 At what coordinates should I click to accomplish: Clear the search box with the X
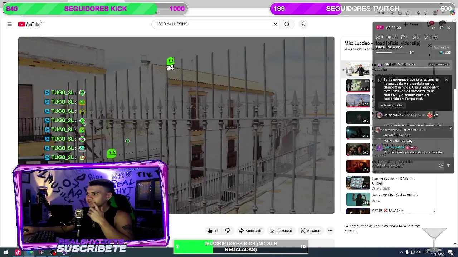pyautogui.click(x=276, y=24)
